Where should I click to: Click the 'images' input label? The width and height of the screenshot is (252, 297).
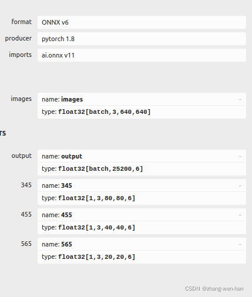(x=21, y=99)
